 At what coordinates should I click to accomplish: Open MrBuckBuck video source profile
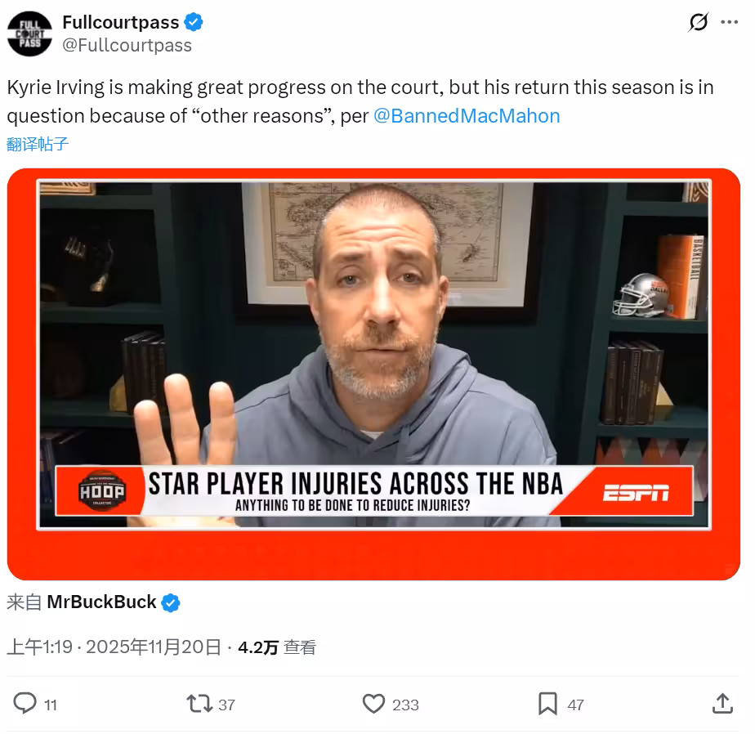coord(101,602)
